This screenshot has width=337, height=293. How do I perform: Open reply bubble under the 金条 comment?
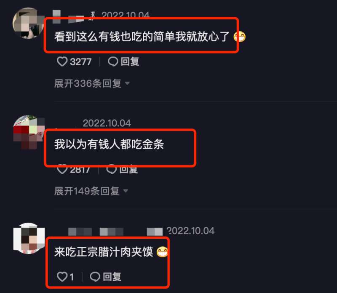(x=112, y=169)
